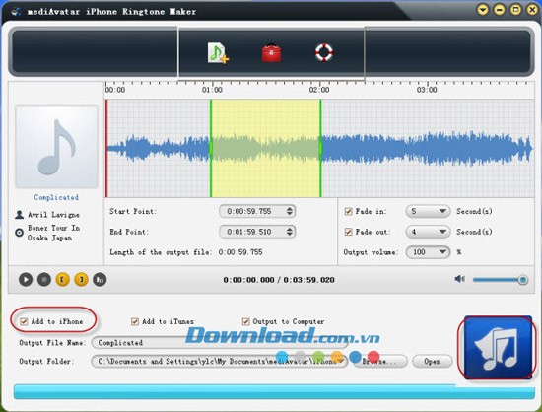
Task: Maximize the Ringtone Maker window
Action: coord(515,9)
